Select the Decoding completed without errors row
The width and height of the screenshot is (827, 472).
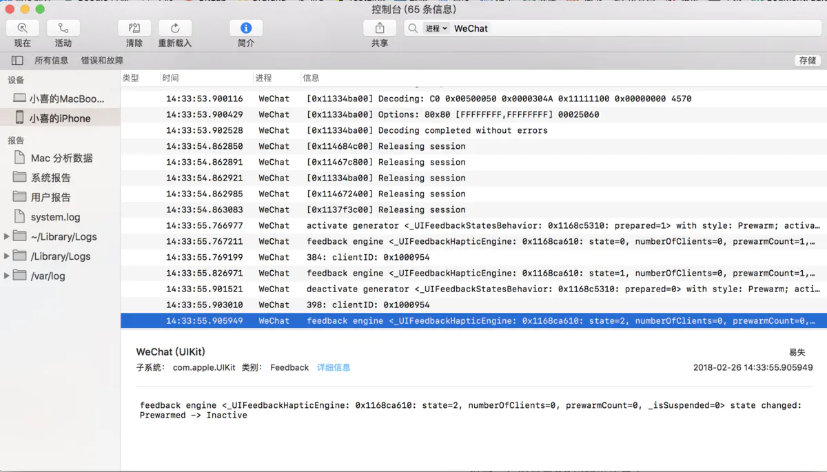pos(473,130)
